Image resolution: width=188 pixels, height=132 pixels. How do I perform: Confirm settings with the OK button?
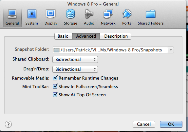pos(171,124)
